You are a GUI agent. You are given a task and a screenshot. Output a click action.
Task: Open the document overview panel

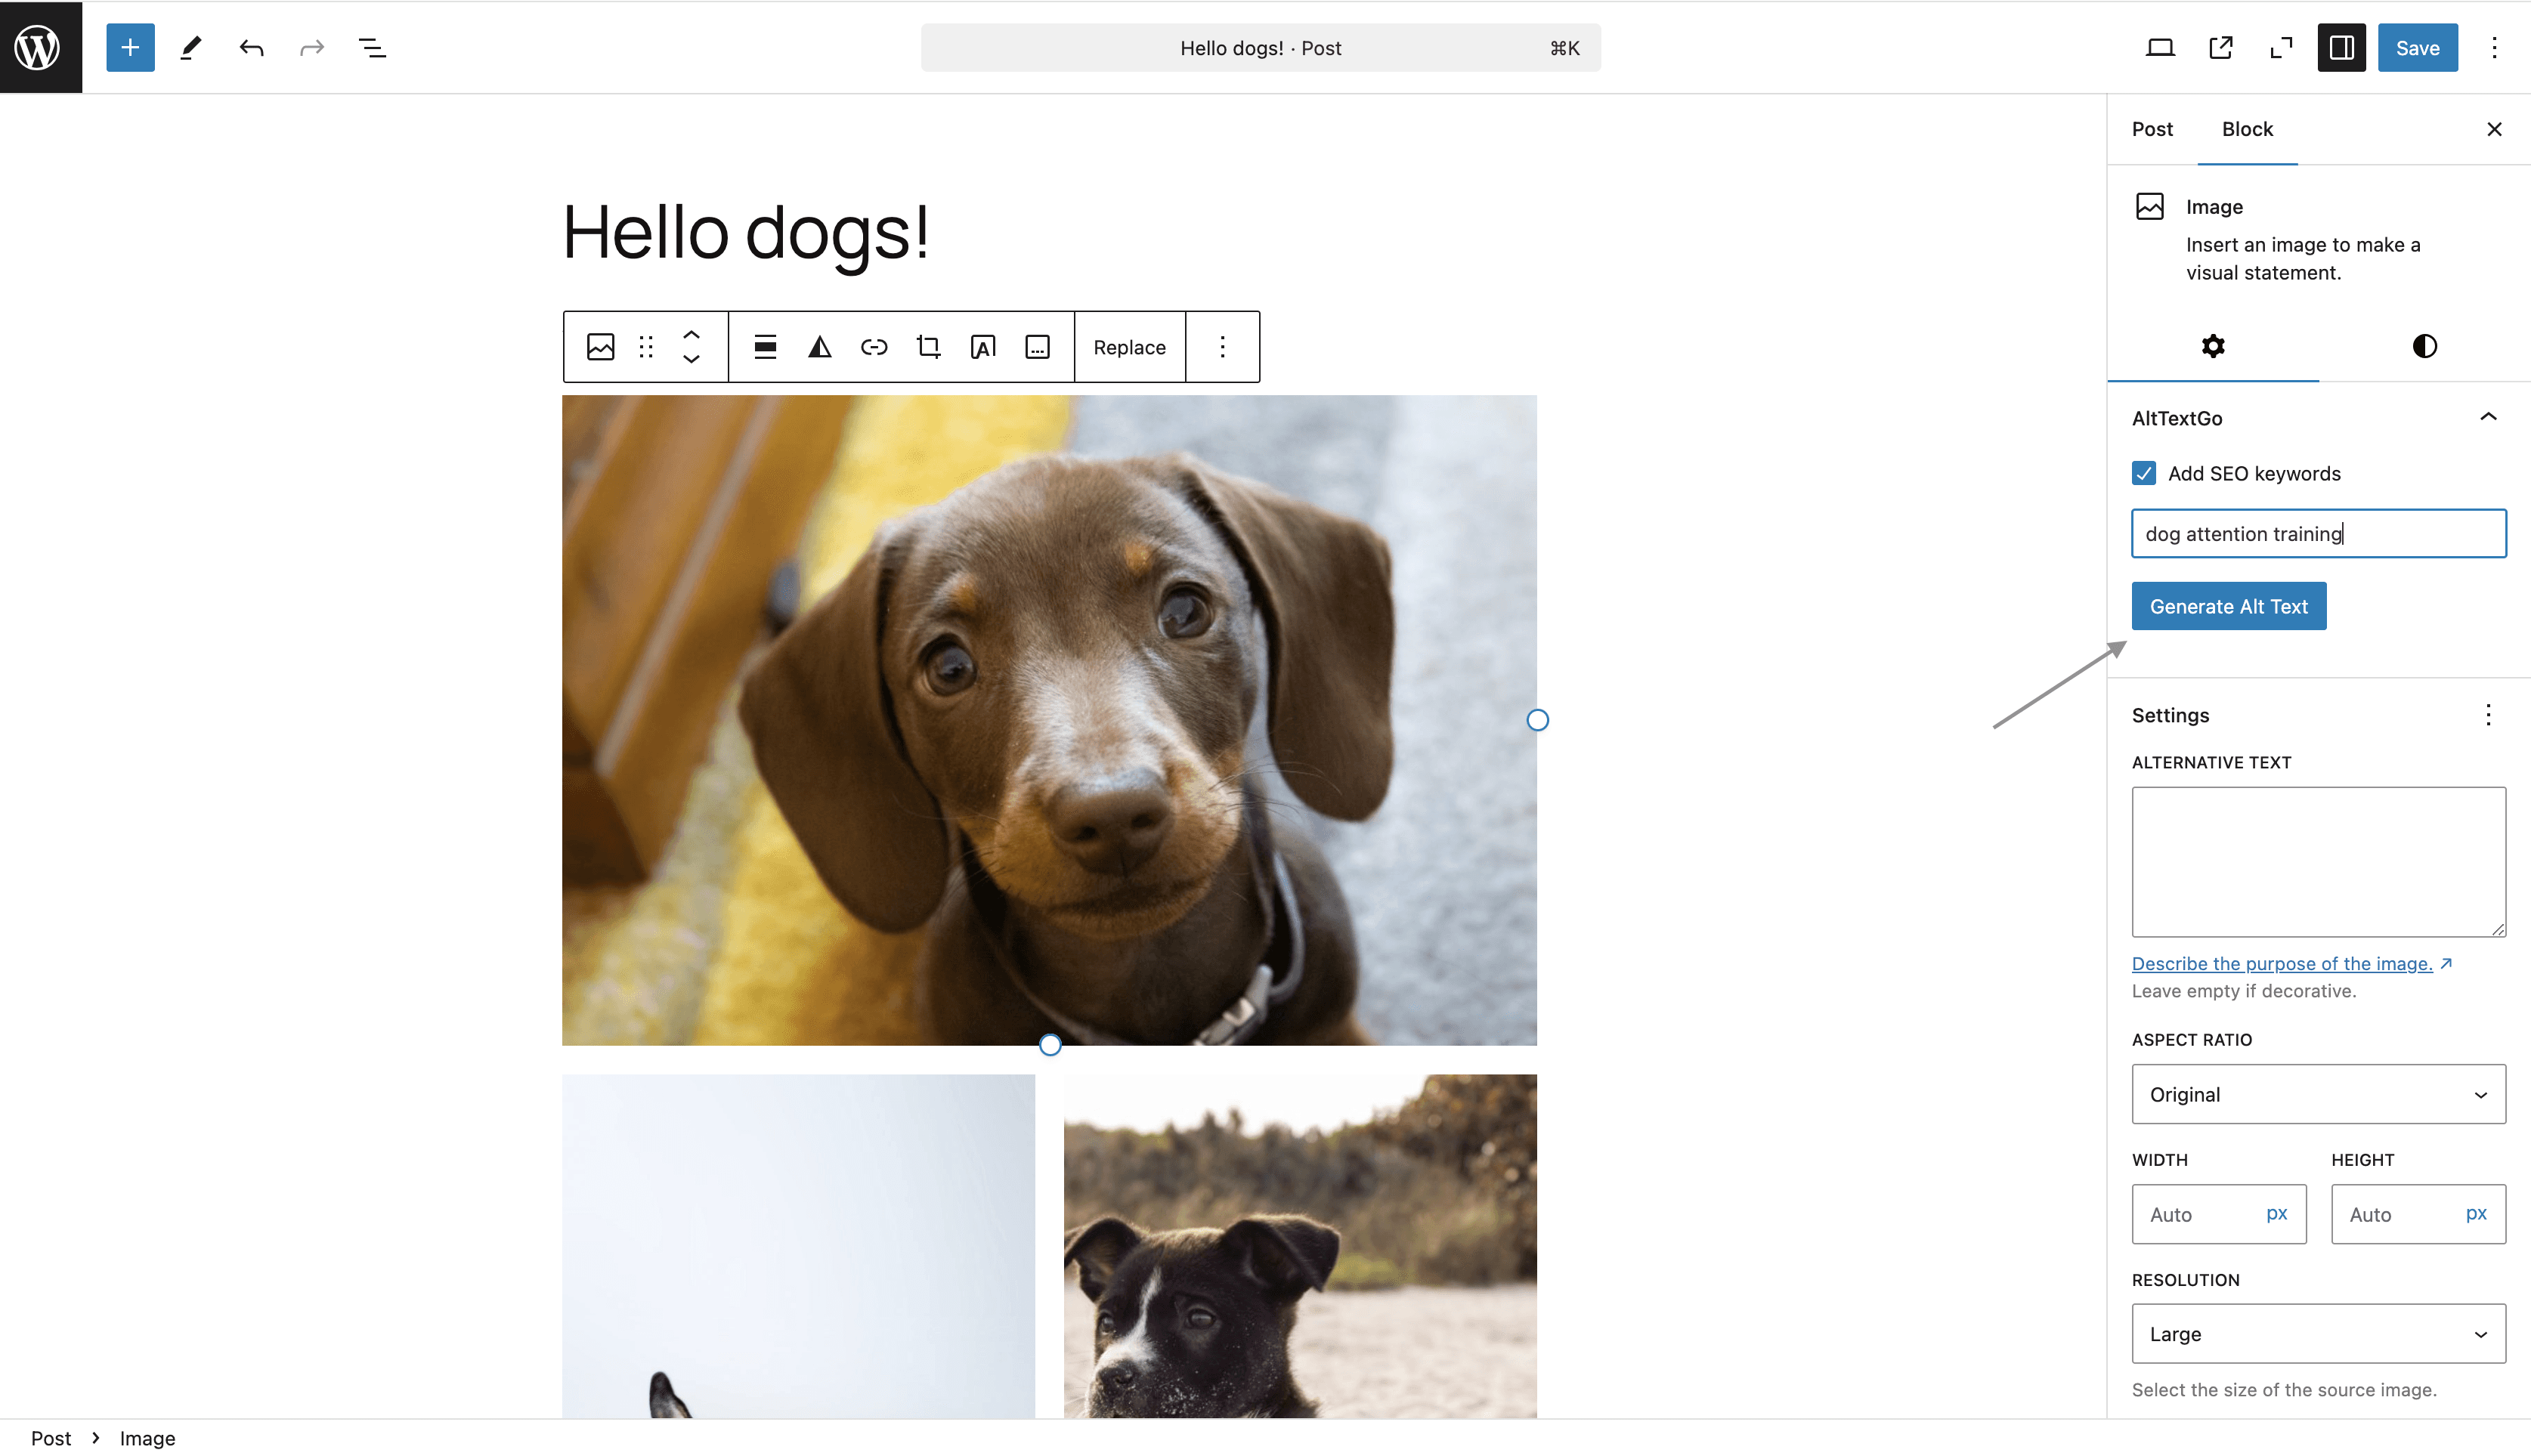tap(371, 47)
